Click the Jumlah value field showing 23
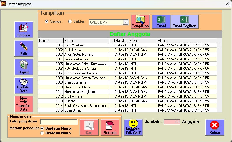The image size is (232, 142). (x=172, y=122)
